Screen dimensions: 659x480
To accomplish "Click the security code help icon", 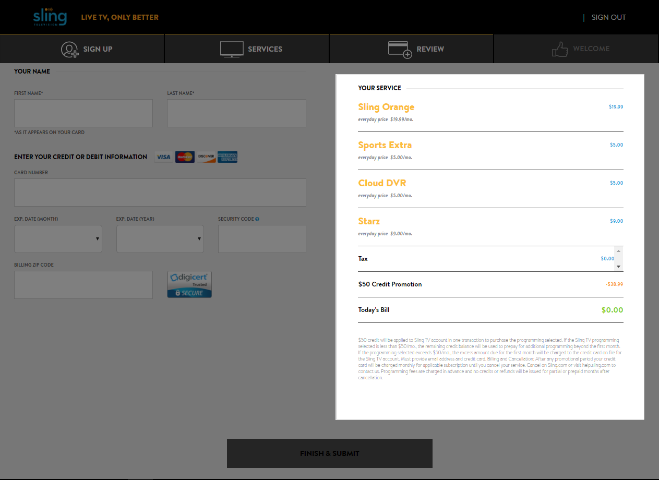I will (257, 219).
